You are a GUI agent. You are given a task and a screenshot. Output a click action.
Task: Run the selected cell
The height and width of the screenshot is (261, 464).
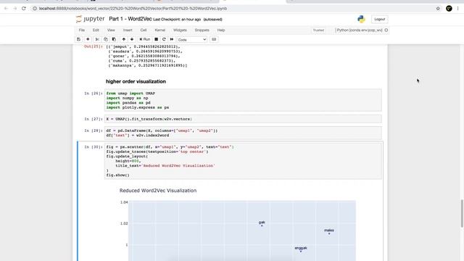pyautogui.click(x=145, y=39)
